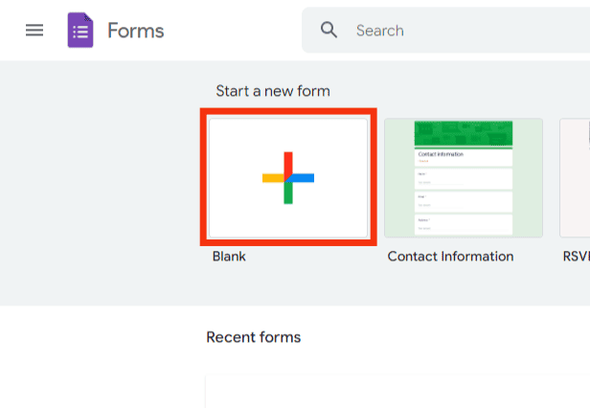The height and width of the screenshot is (408, 590).
Task: Click the Contact Information template label
Action: (x=450, y=257)
